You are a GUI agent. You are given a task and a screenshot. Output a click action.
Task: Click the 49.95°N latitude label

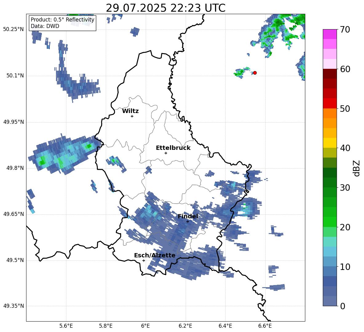[x=14, y=122]
